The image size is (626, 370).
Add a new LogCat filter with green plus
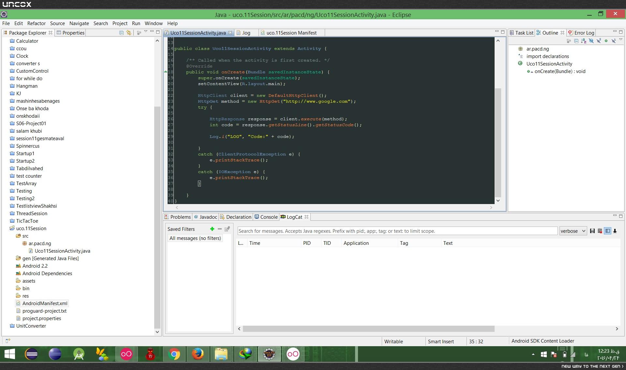[x=212, y=229]
